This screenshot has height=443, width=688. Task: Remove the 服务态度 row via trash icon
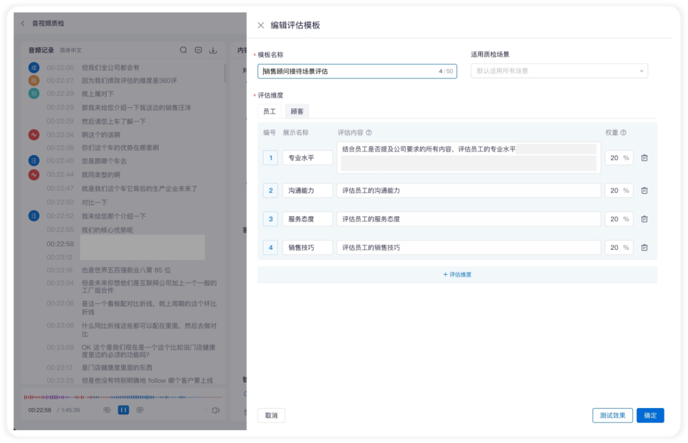coord(644,219)
